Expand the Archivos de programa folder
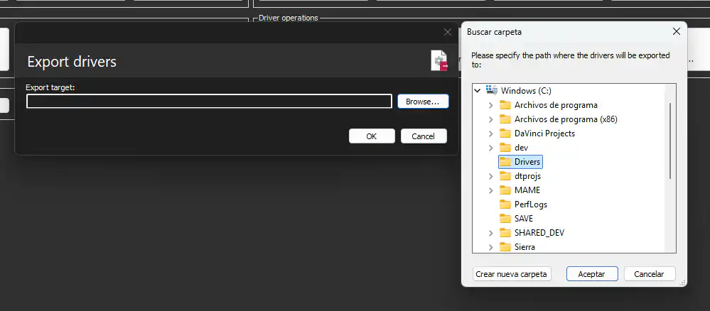 (x=490, y=105)
